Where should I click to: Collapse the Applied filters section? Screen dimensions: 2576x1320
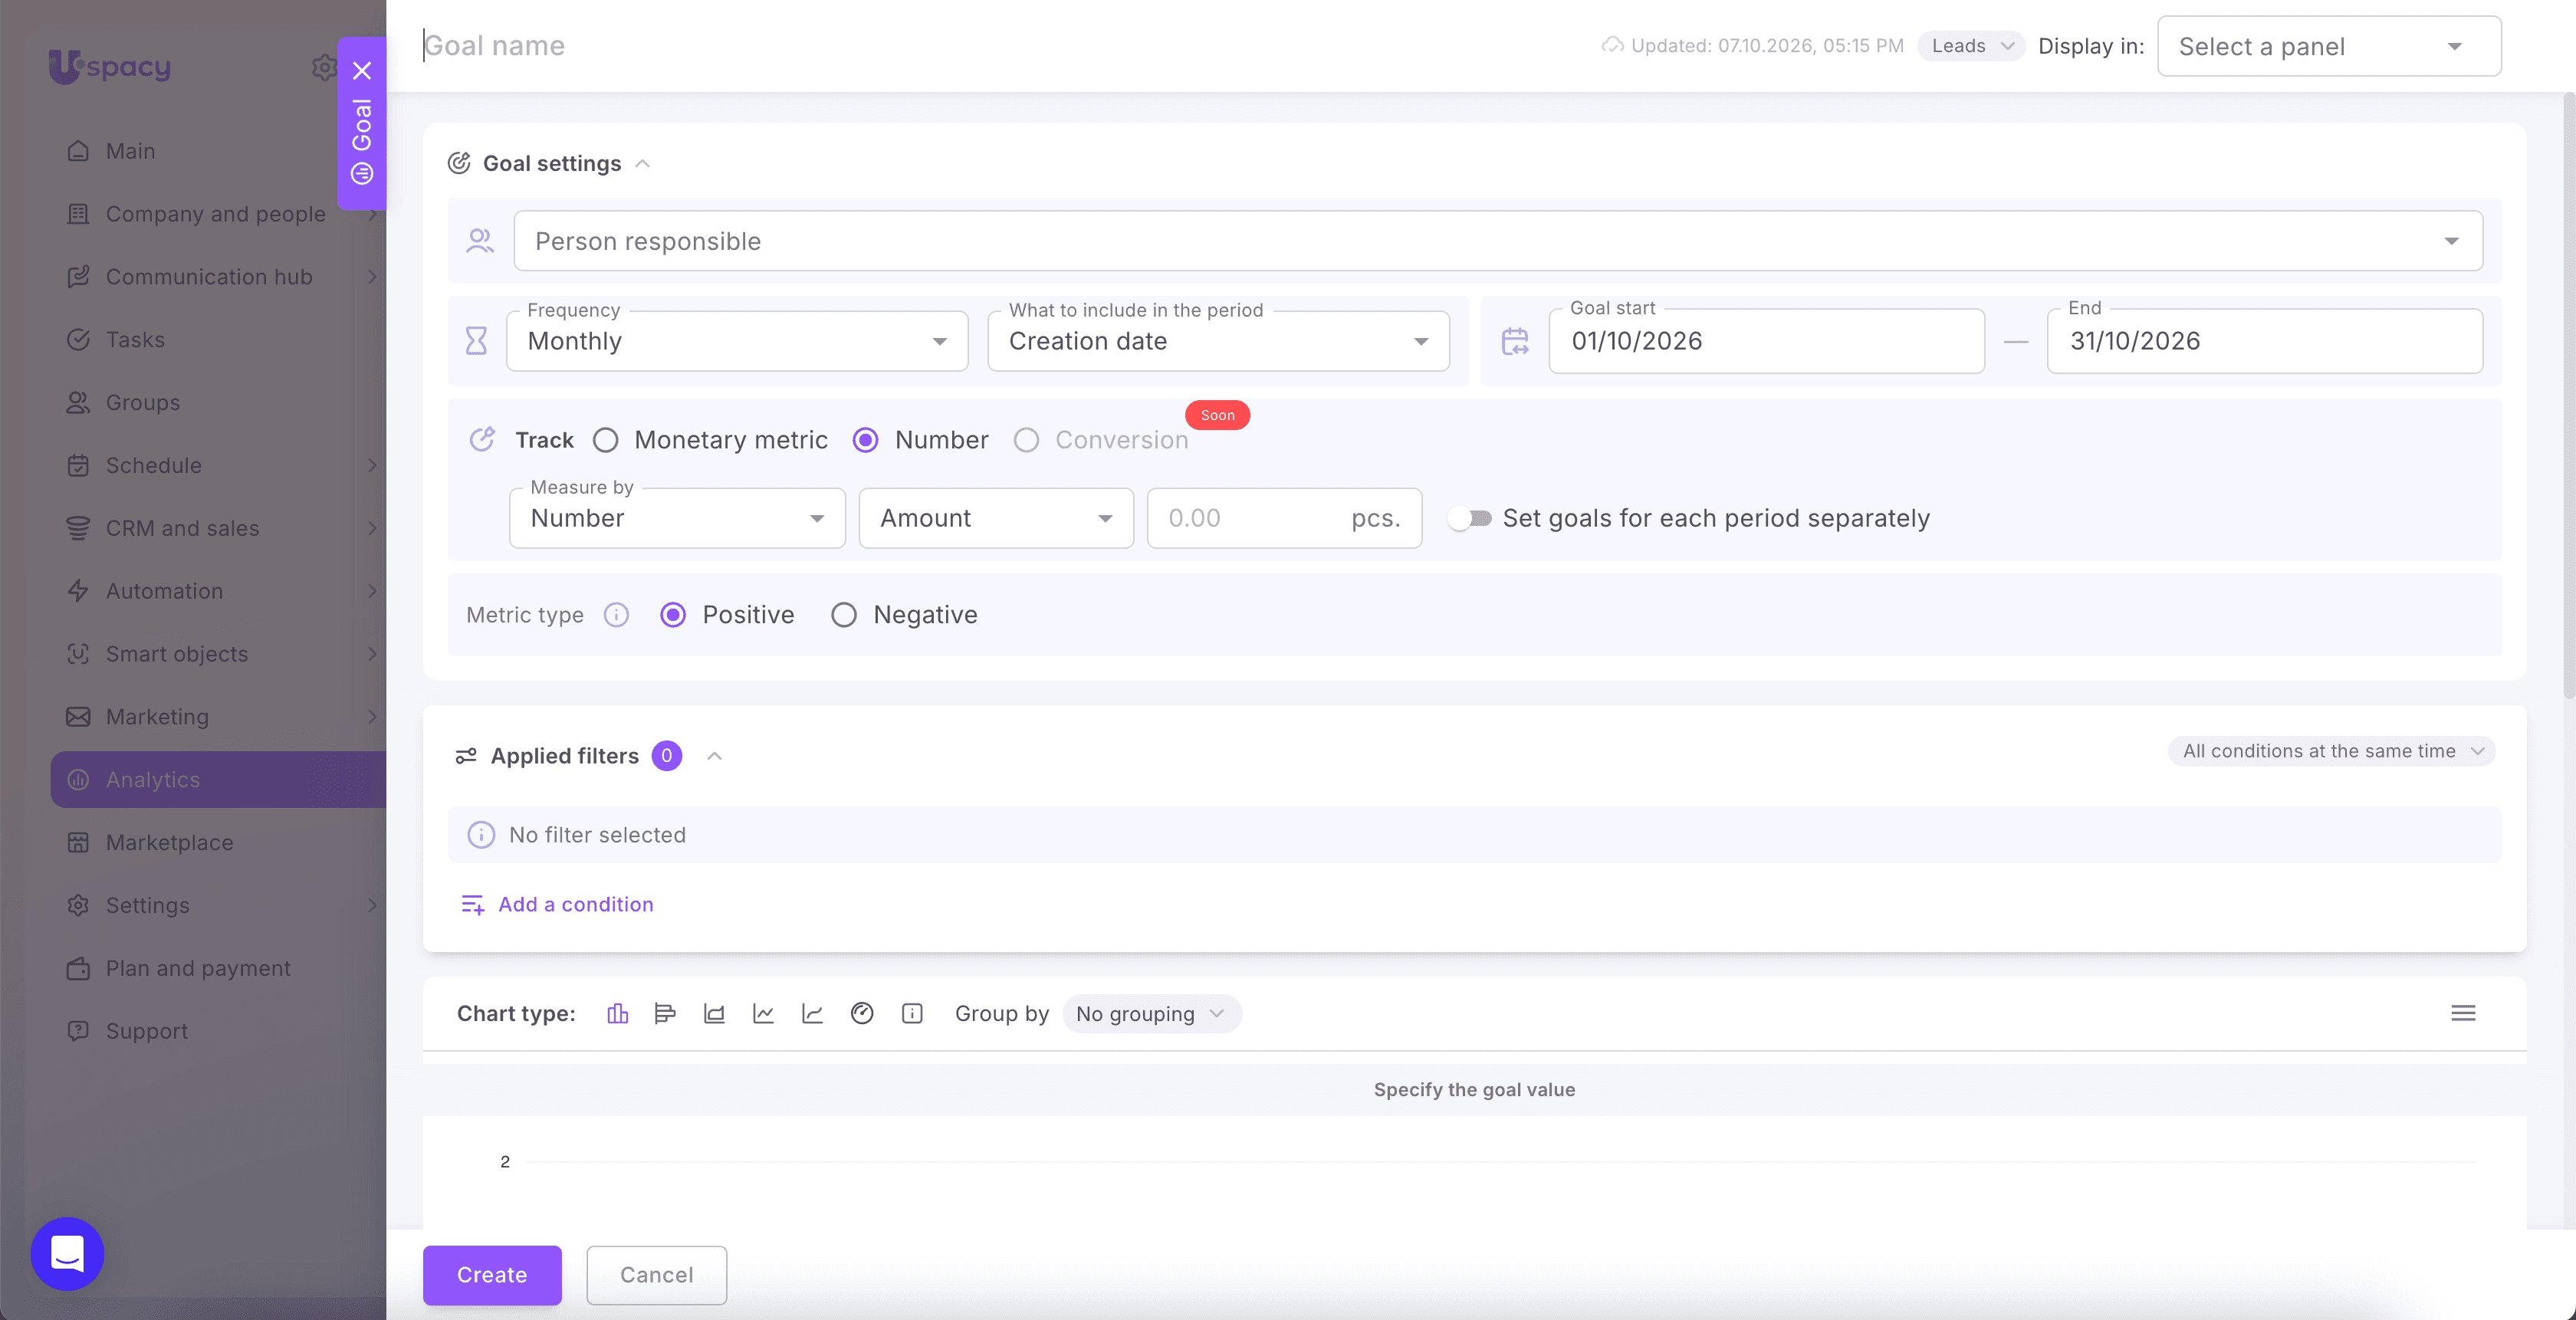click(714, 756)
